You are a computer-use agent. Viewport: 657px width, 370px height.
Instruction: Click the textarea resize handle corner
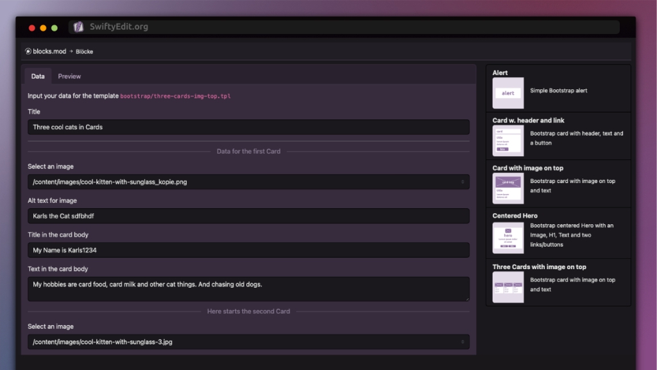click(467, 299)
